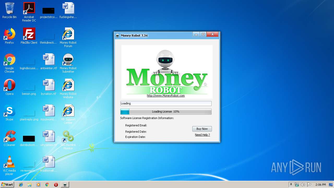Open the FileZilla Client shortcut
The width and height of the screenshot is (334, 188).
(29, 36)
